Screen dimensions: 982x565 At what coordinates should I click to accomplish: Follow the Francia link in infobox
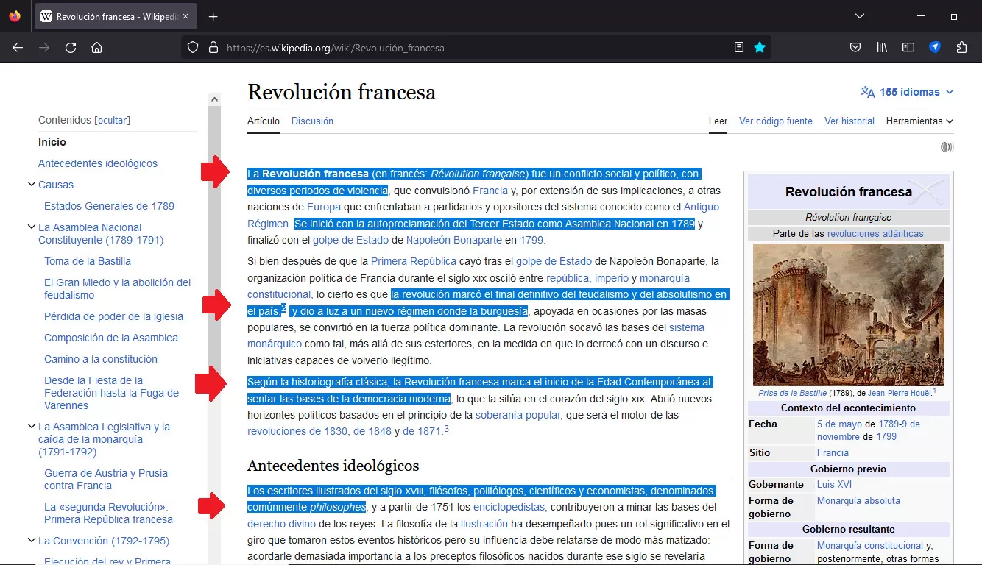point(833,452)
